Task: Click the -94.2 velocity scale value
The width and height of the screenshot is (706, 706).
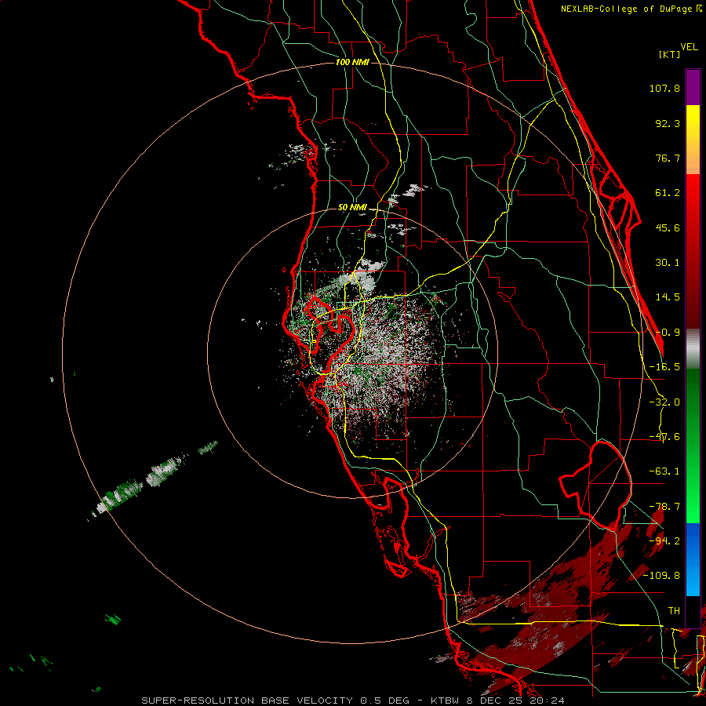Action: [x=664, y=540]
